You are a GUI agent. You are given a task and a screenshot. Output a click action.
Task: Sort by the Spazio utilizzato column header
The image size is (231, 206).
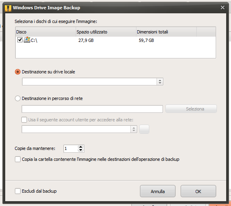pyautogui.click(x=106, y=32)
